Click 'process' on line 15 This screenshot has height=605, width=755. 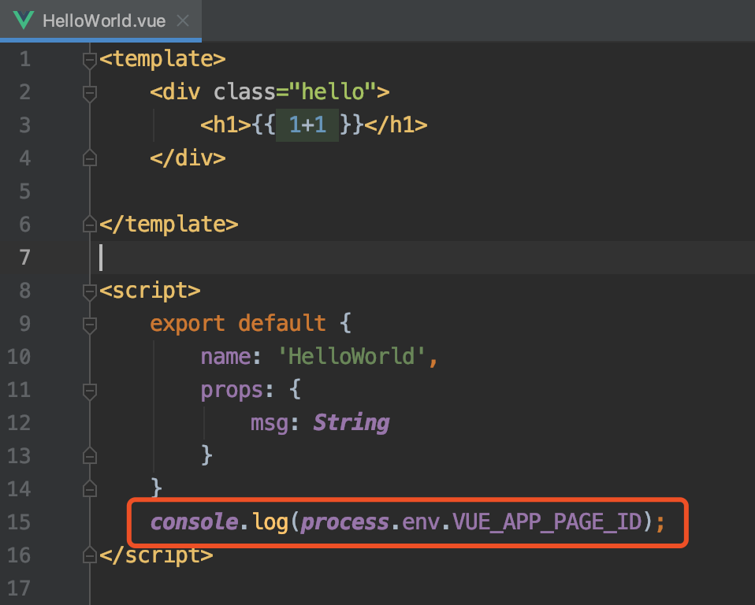click(x=344, y=522)
